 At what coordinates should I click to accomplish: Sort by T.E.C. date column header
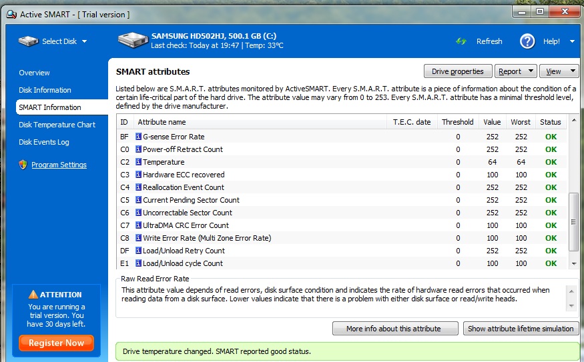click(412, 122)
